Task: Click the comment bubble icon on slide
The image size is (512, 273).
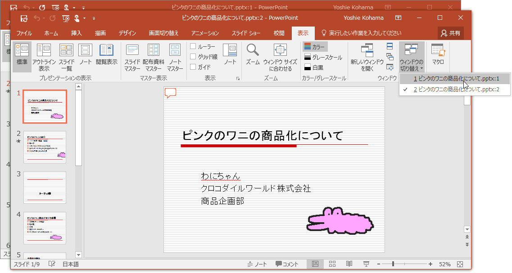Action: coord(170,93)
